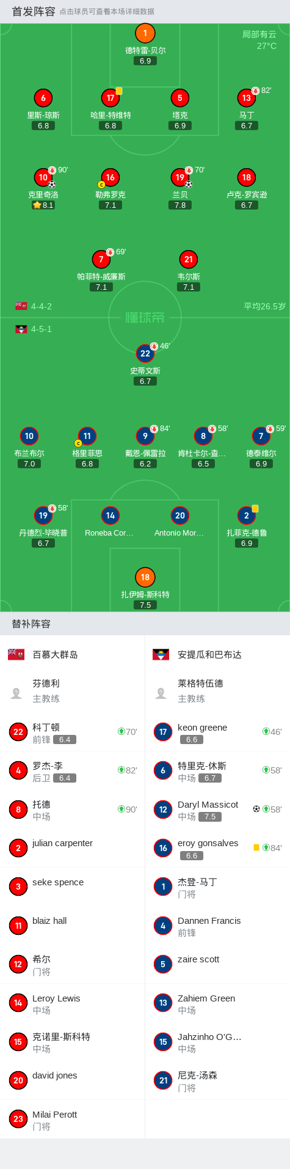Tap the 4-5-1 formation label
This screenshot has width=290, height=1169.
42,329
